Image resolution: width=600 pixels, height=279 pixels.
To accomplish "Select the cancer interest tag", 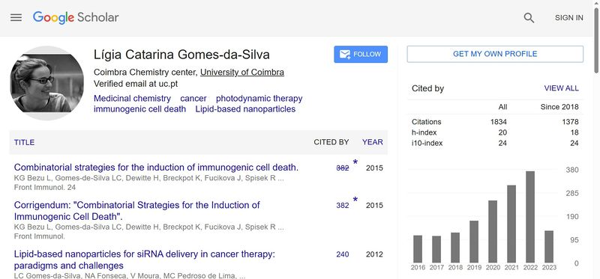I will pos(193,99).
